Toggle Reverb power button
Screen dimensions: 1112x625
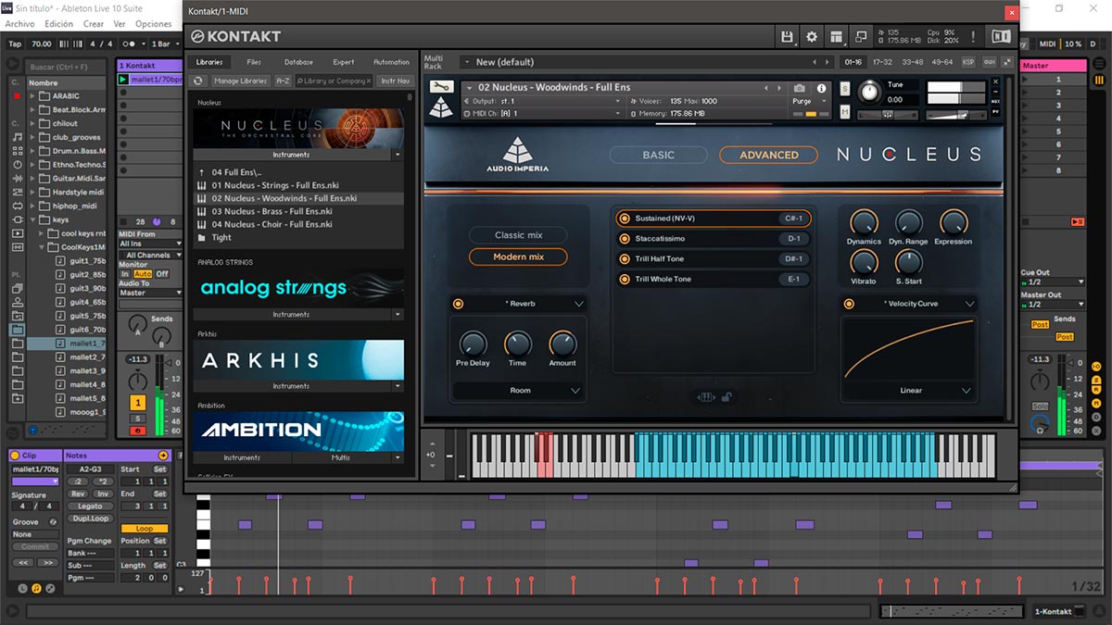tap(459, 304)
